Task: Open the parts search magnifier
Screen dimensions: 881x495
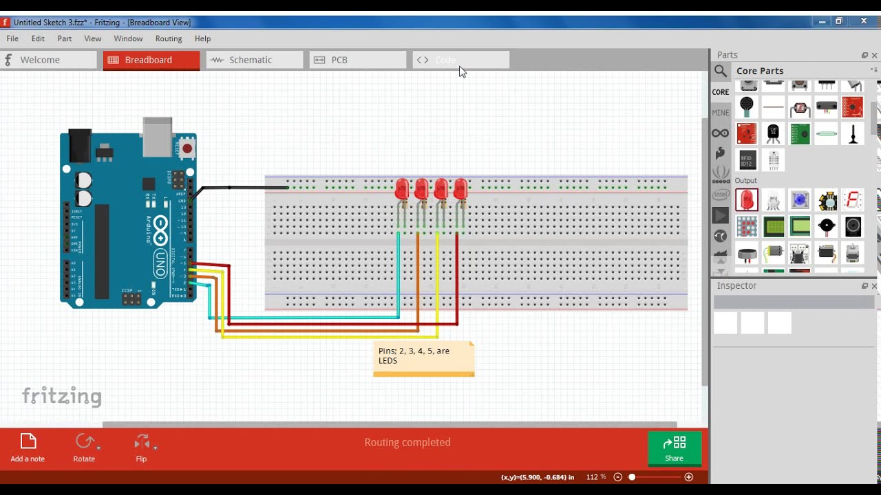Action: [721, 71]
